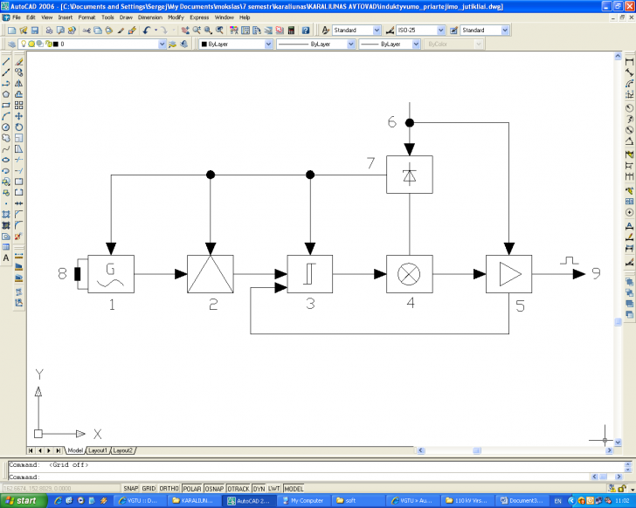Select the Erase modify tool
Viewport: 636px width, 508px height.
pyautogui.click(x=18, y=62)
